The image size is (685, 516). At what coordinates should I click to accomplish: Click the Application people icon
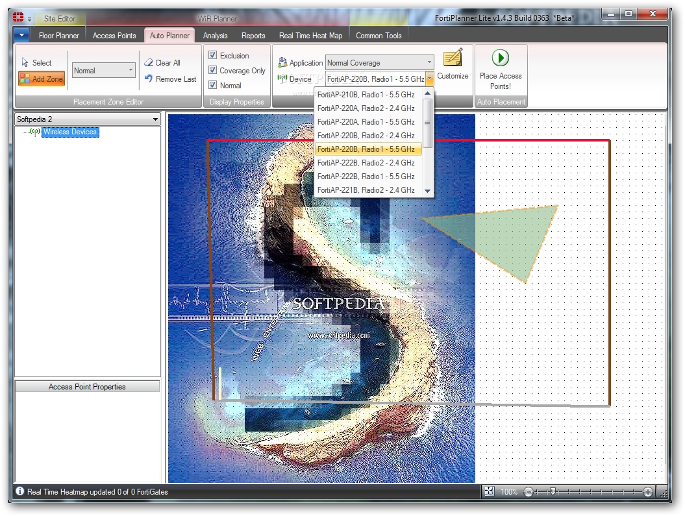[282, 62]
